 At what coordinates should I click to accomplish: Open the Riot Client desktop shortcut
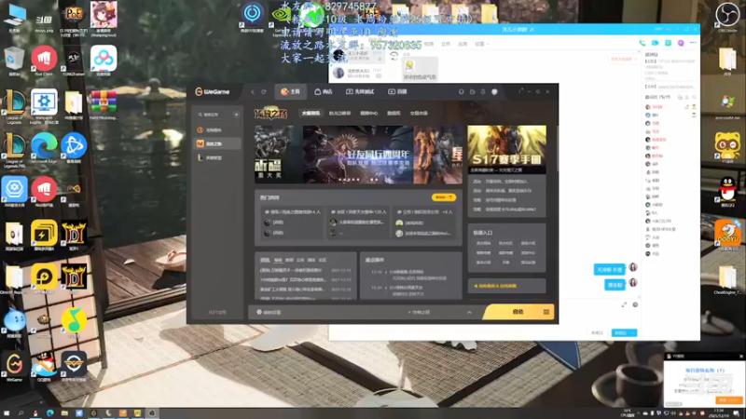click(x=44, y=61)
